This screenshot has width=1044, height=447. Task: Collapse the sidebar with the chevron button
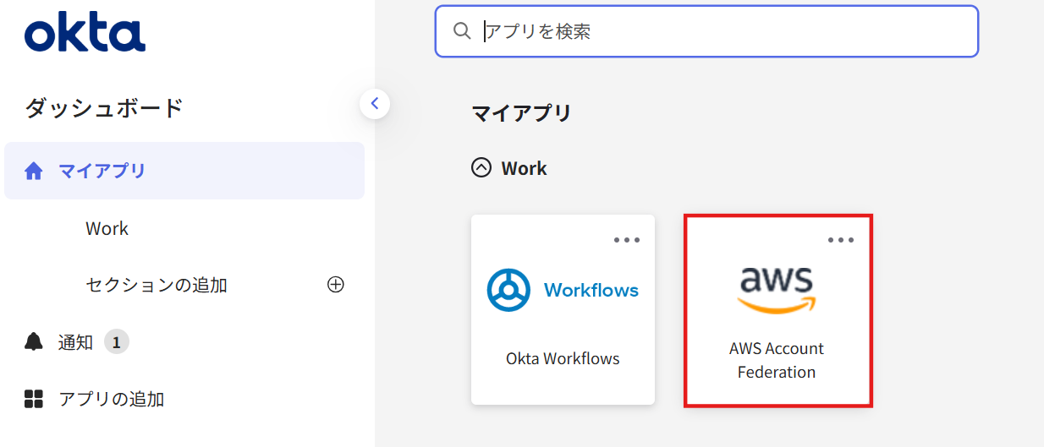(375, 105)
